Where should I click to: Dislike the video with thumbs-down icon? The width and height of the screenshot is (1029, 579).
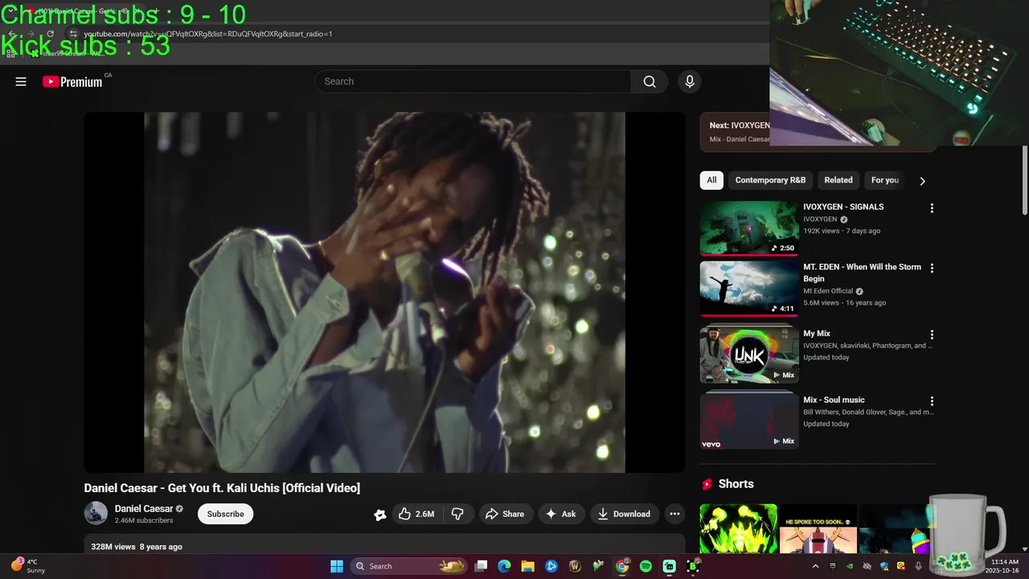pyautogui.click(x=457, y=514)
